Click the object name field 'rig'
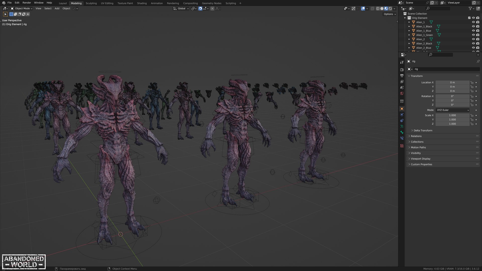Image resolution: width=482 pixels, height=271 pixels. tap(446, 69)
